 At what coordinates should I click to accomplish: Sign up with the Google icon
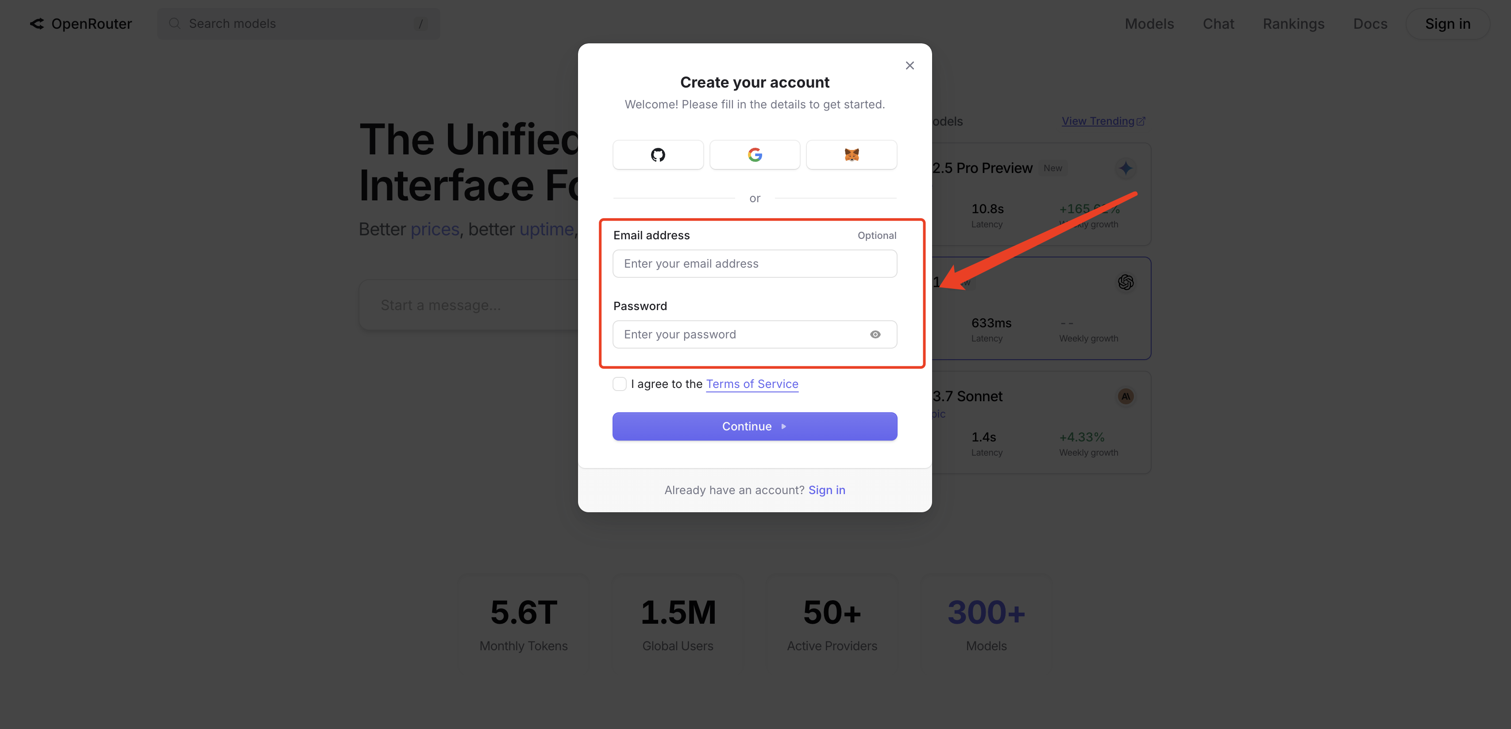coord(754,155)
